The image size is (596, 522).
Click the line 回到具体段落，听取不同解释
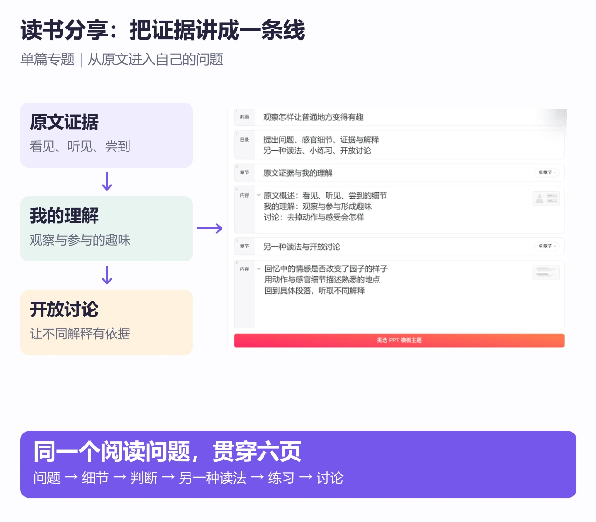[315, 290]
